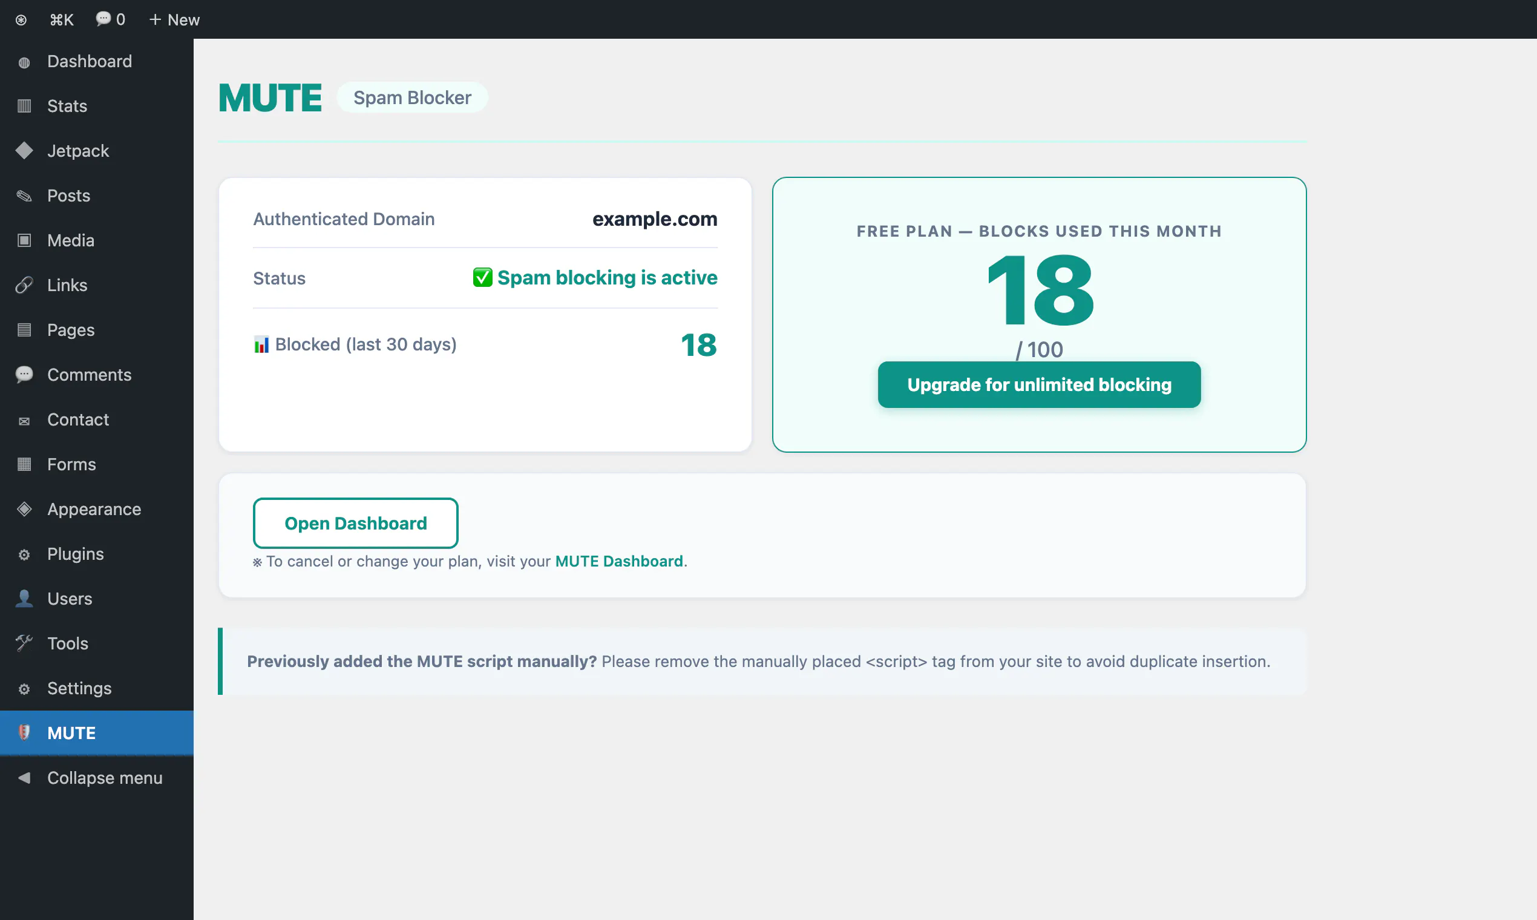1537x920 pixels.
Task: Click the Posts icon in the sidebar
Action: 24,196
